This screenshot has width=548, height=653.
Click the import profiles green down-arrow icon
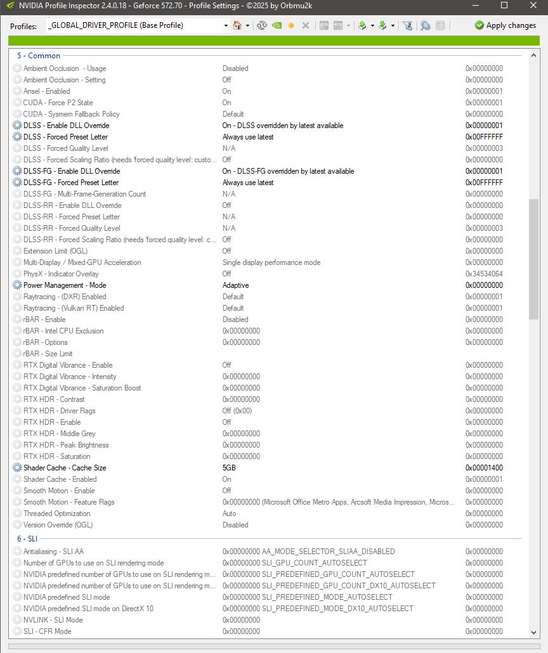click(382, 25)
